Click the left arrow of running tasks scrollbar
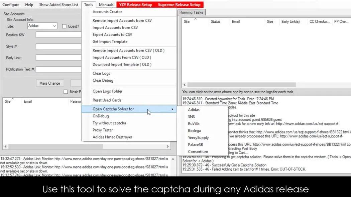Screen dimensions: 351x197 [x=185, y=85]
